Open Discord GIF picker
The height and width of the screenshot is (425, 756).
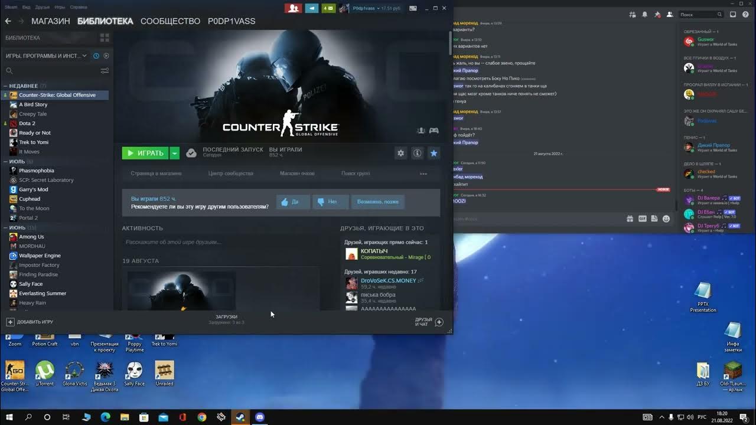tap(643, 218)
